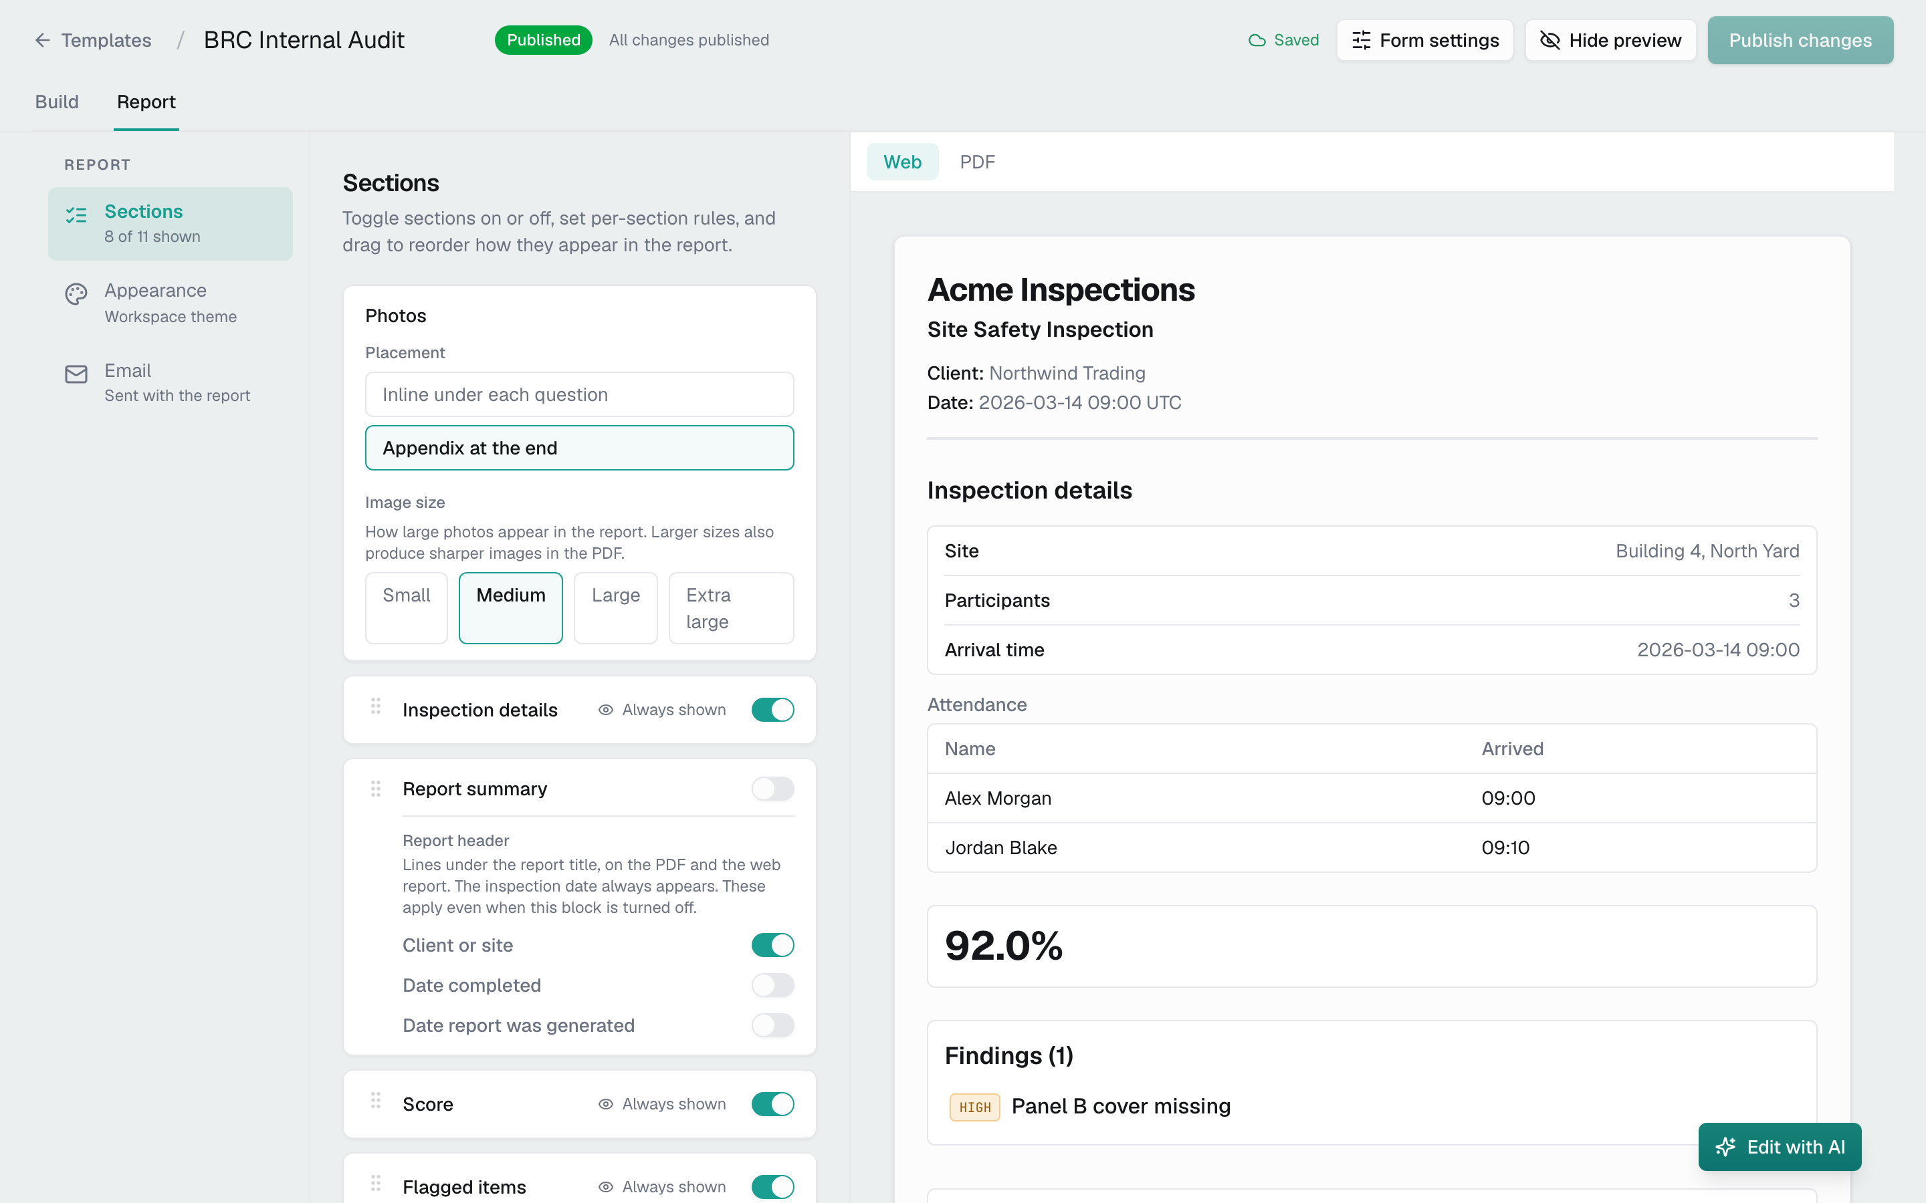Click the back arrow next to Templates
This screenshot has width=1926, height=1203.
pyautogui.click(x=42, y=40)
